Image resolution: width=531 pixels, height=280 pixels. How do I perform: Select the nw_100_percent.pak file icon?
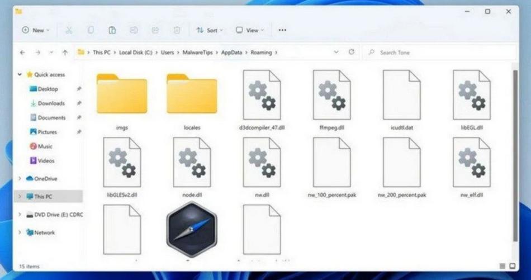[332, 162]
